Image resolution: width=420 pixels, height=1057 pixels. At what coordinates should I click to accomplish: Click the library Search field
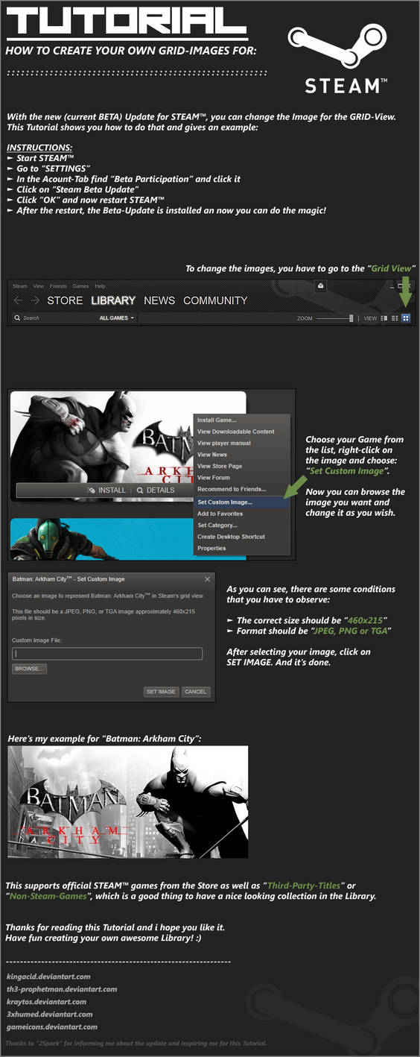pyautogui.click(x=56, y=318)
